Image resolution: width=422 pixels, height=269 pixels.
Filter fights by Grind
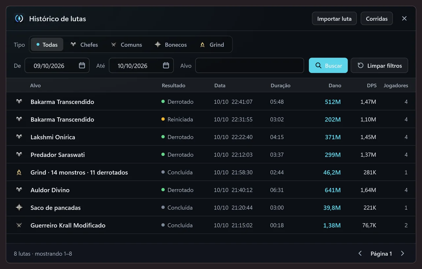212,44
